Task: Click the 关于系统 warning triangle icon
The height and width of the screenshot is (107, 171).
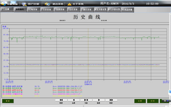Action: [x=69, y=4]
